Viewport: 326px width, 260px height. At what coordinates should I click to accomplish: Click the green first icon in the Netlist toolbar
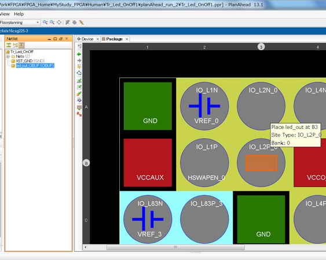pos(9,45)
